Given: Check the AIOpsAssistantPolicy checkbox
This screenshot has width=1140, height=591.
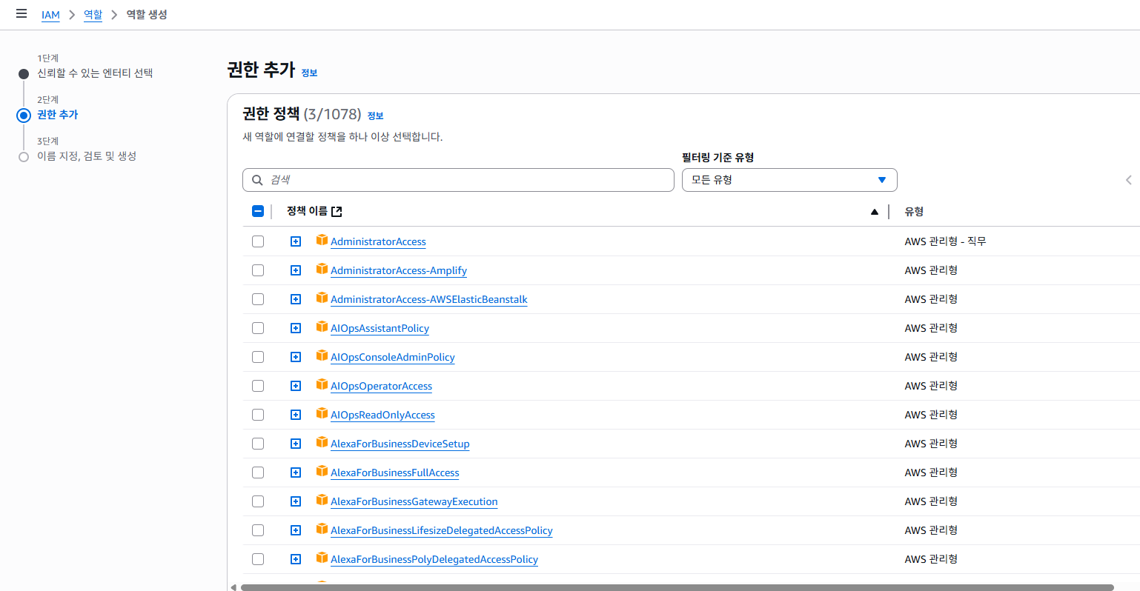Looking at the screenshot, I should click(258, 328).
